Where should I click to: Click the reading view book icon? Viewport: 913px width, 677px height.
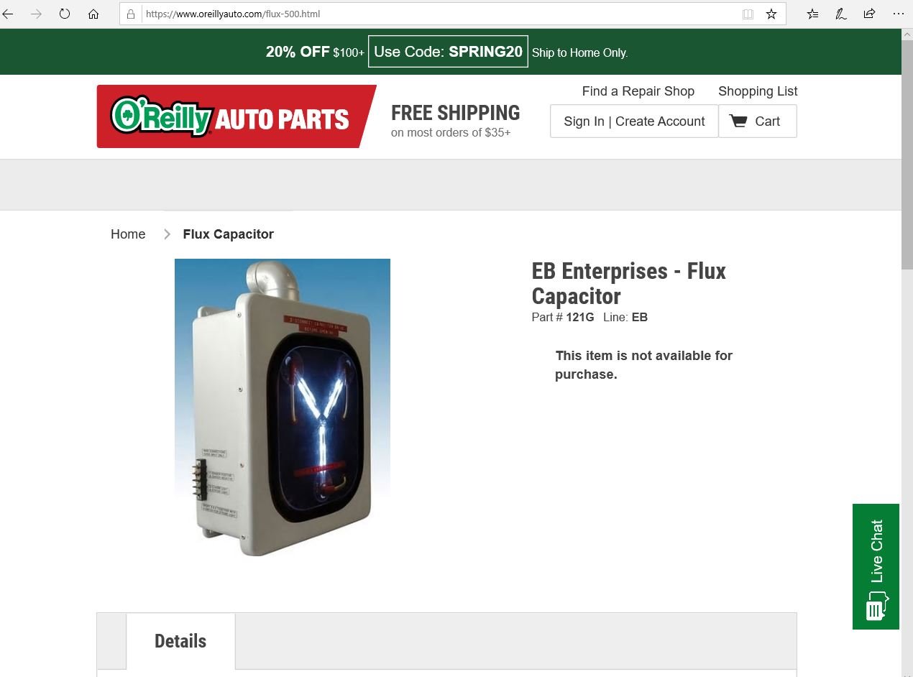pyautogui.click(x=748, y=14)
